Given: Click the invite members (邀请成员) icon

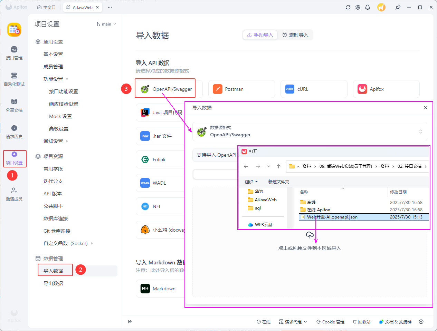Looking at the screenshot, I should 14,194.
